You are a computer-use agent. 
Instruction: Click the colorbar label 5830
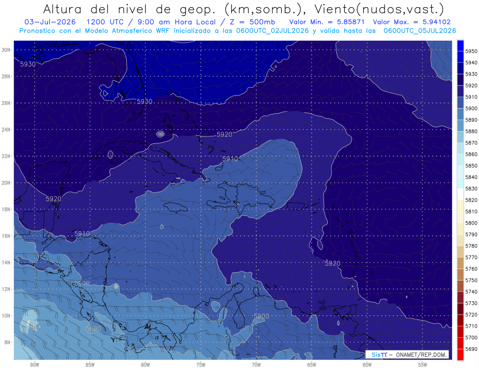[x=471, y=188]
